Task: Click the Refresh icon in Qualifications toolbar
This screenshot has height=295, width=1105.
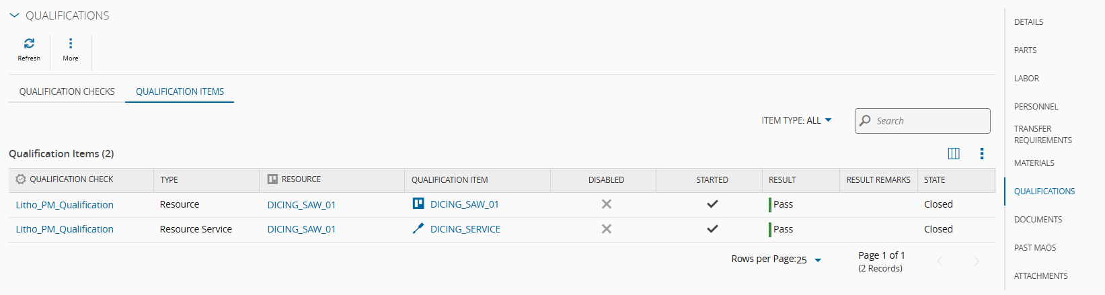Action: coord(29,44)
